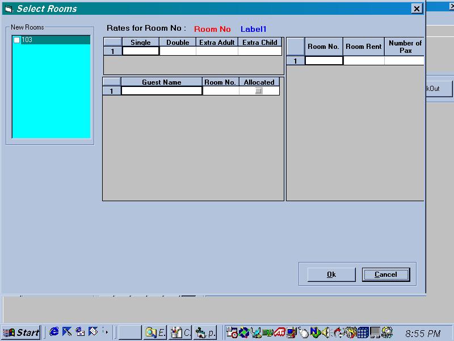Screen dimensions: 454x341
Task: Click the blue N tray icon
Action: (315, 332)
